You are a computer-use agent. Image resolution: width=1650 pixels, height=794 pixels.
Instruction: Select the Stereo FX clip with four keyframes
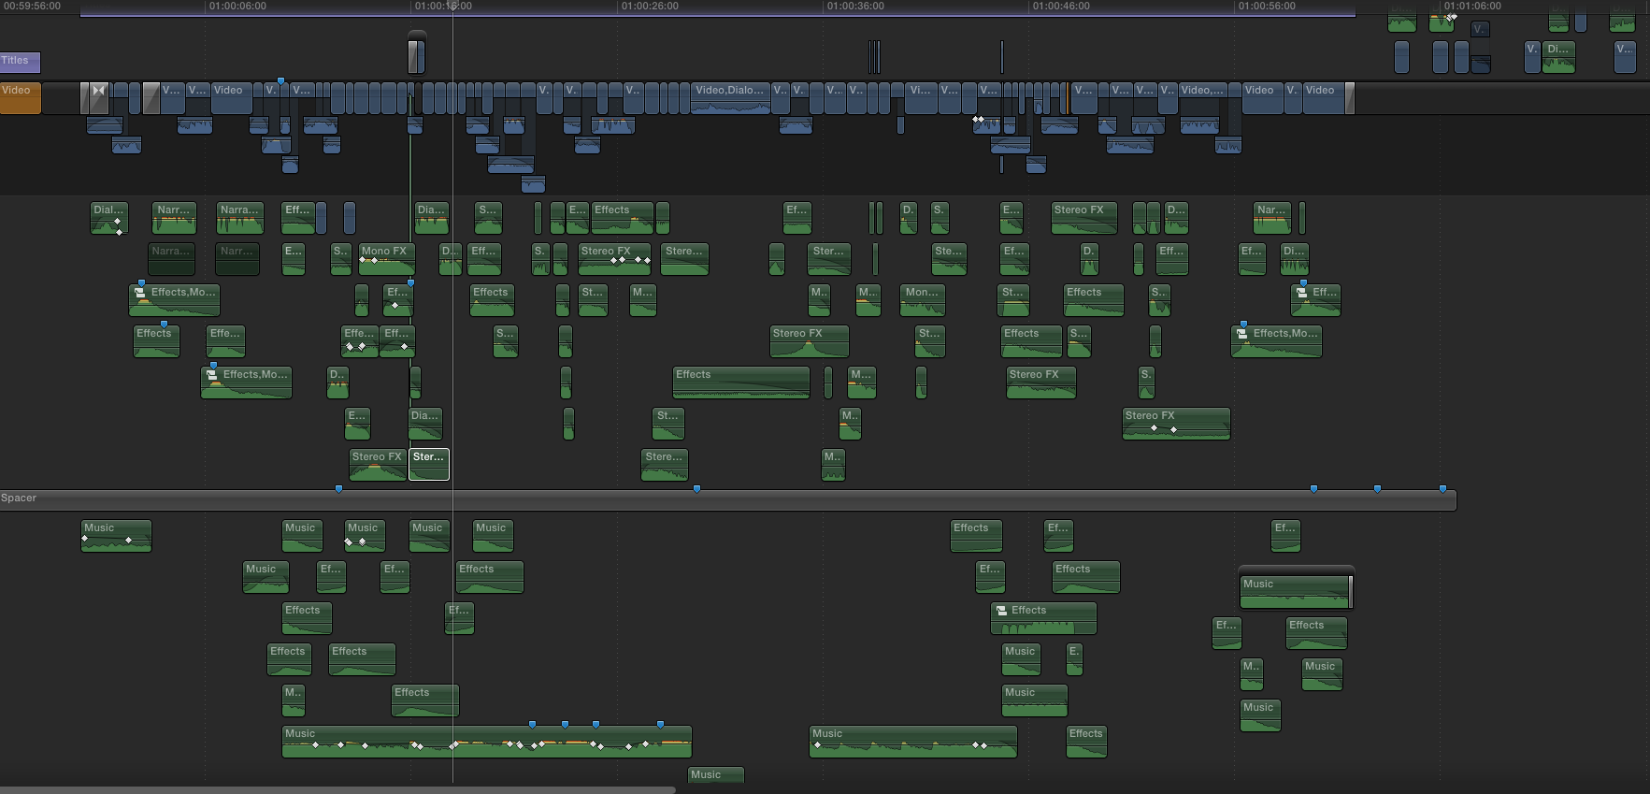614,259
